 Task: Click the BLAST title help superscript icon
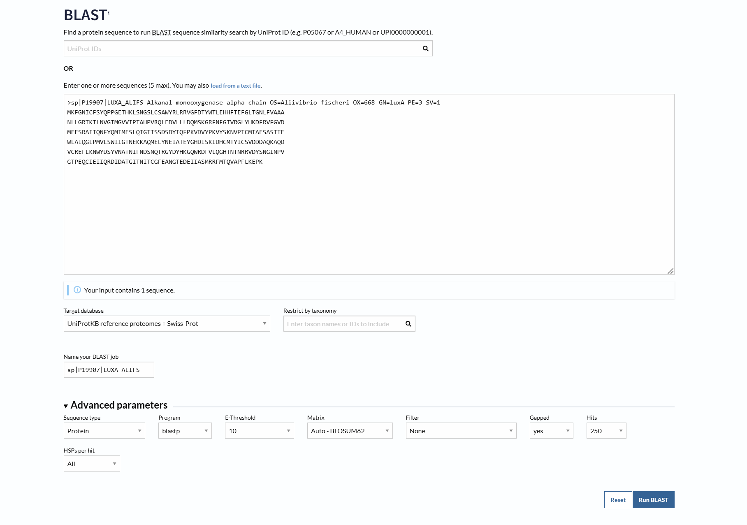(x=109, y=13)
